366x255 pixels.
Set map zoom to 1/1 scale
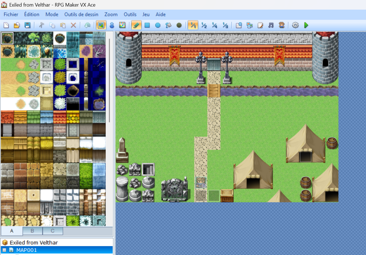[193, 25]
